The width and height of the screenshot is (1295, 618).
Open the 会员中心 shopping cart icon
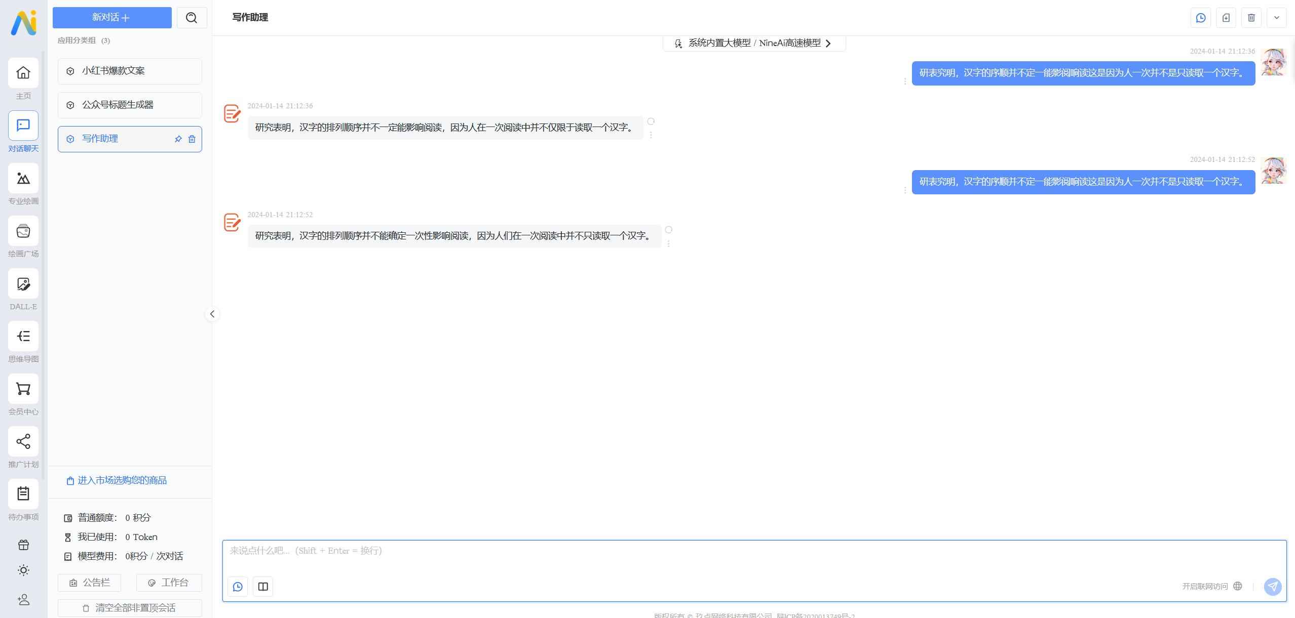coord(23,389)
